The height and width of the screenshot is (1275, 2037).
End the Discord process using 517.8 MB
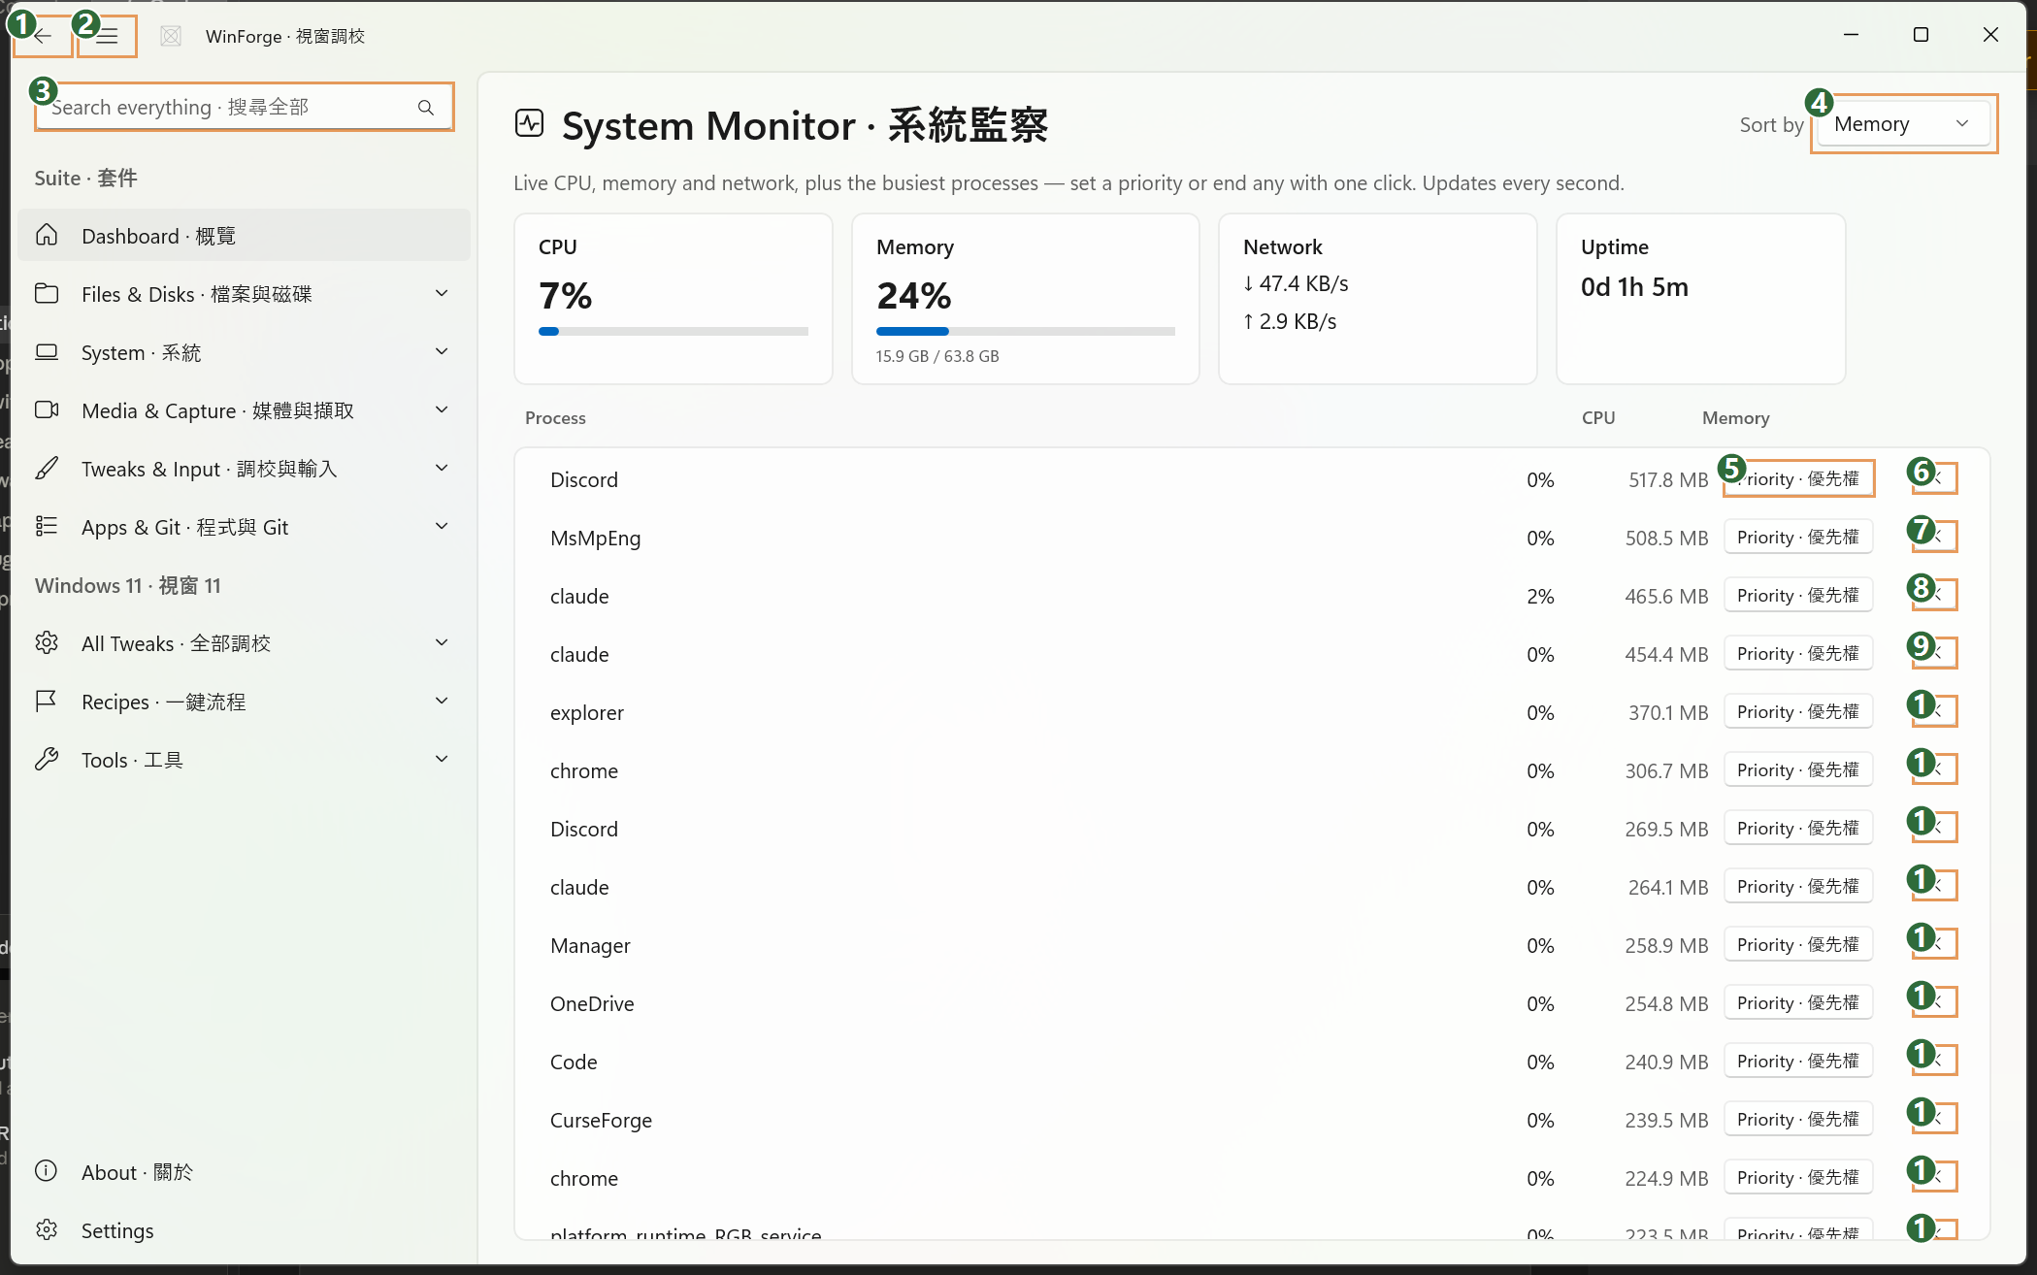(x=1935, y=478)
